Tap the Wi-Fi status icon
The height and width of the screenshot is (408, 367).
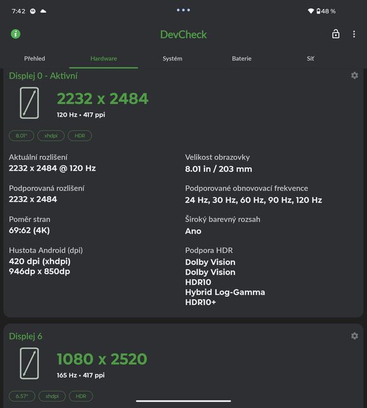point(311,11)
